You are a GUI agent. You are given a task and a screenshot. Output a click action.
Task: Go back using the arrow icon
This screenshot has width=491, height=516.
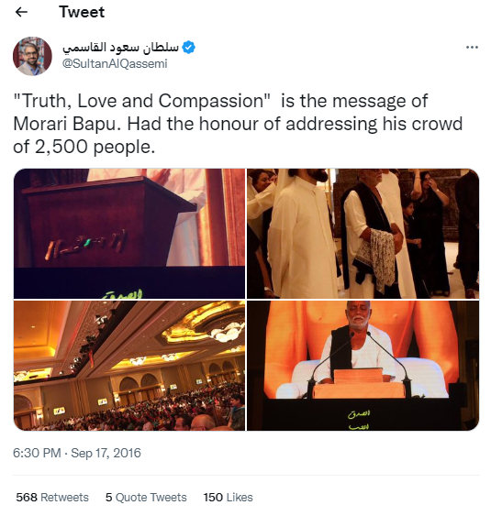click(x=21, y=12)
